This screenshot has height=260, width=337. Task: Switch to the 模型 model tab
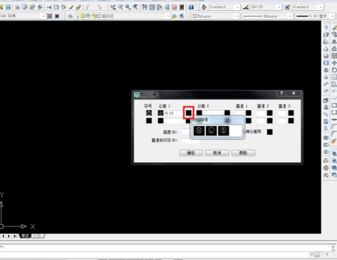point(24,236)
